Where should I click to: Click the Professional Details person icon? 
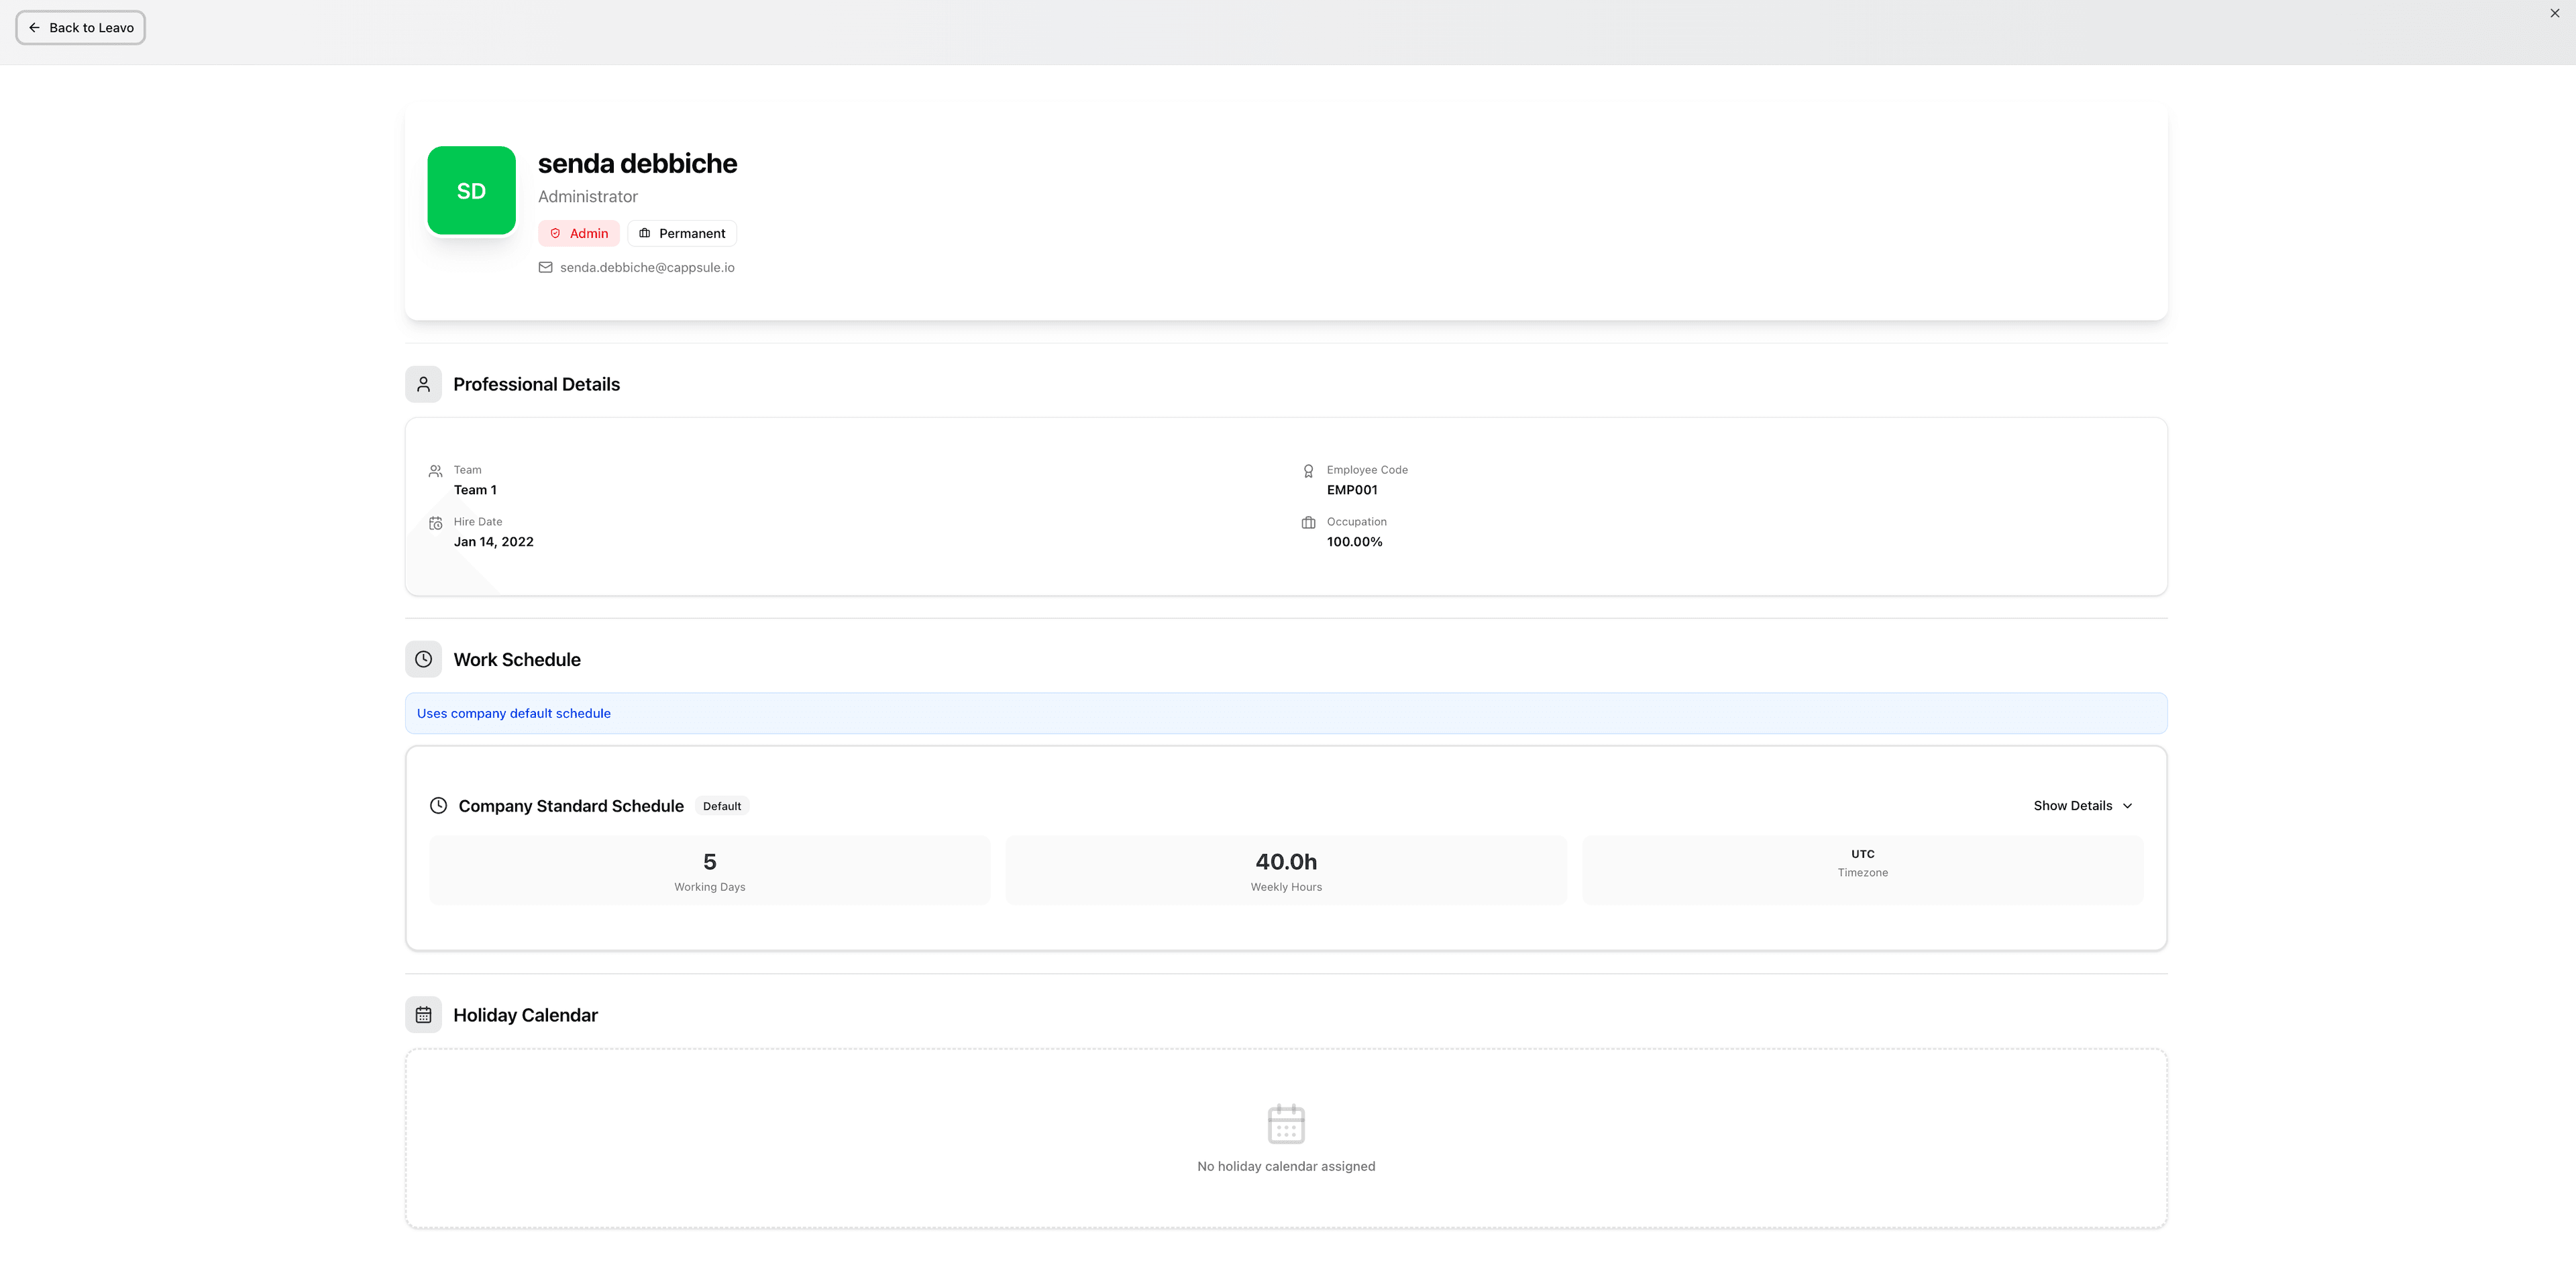pyautogui.click(x=423, y=384)
